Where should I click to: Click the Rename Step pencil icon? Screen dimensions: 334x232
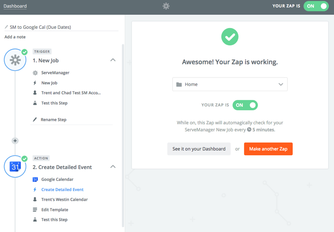(x=35, y=120)
